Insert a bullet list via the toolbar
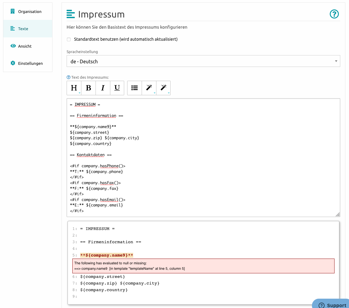 click(134, 88)
